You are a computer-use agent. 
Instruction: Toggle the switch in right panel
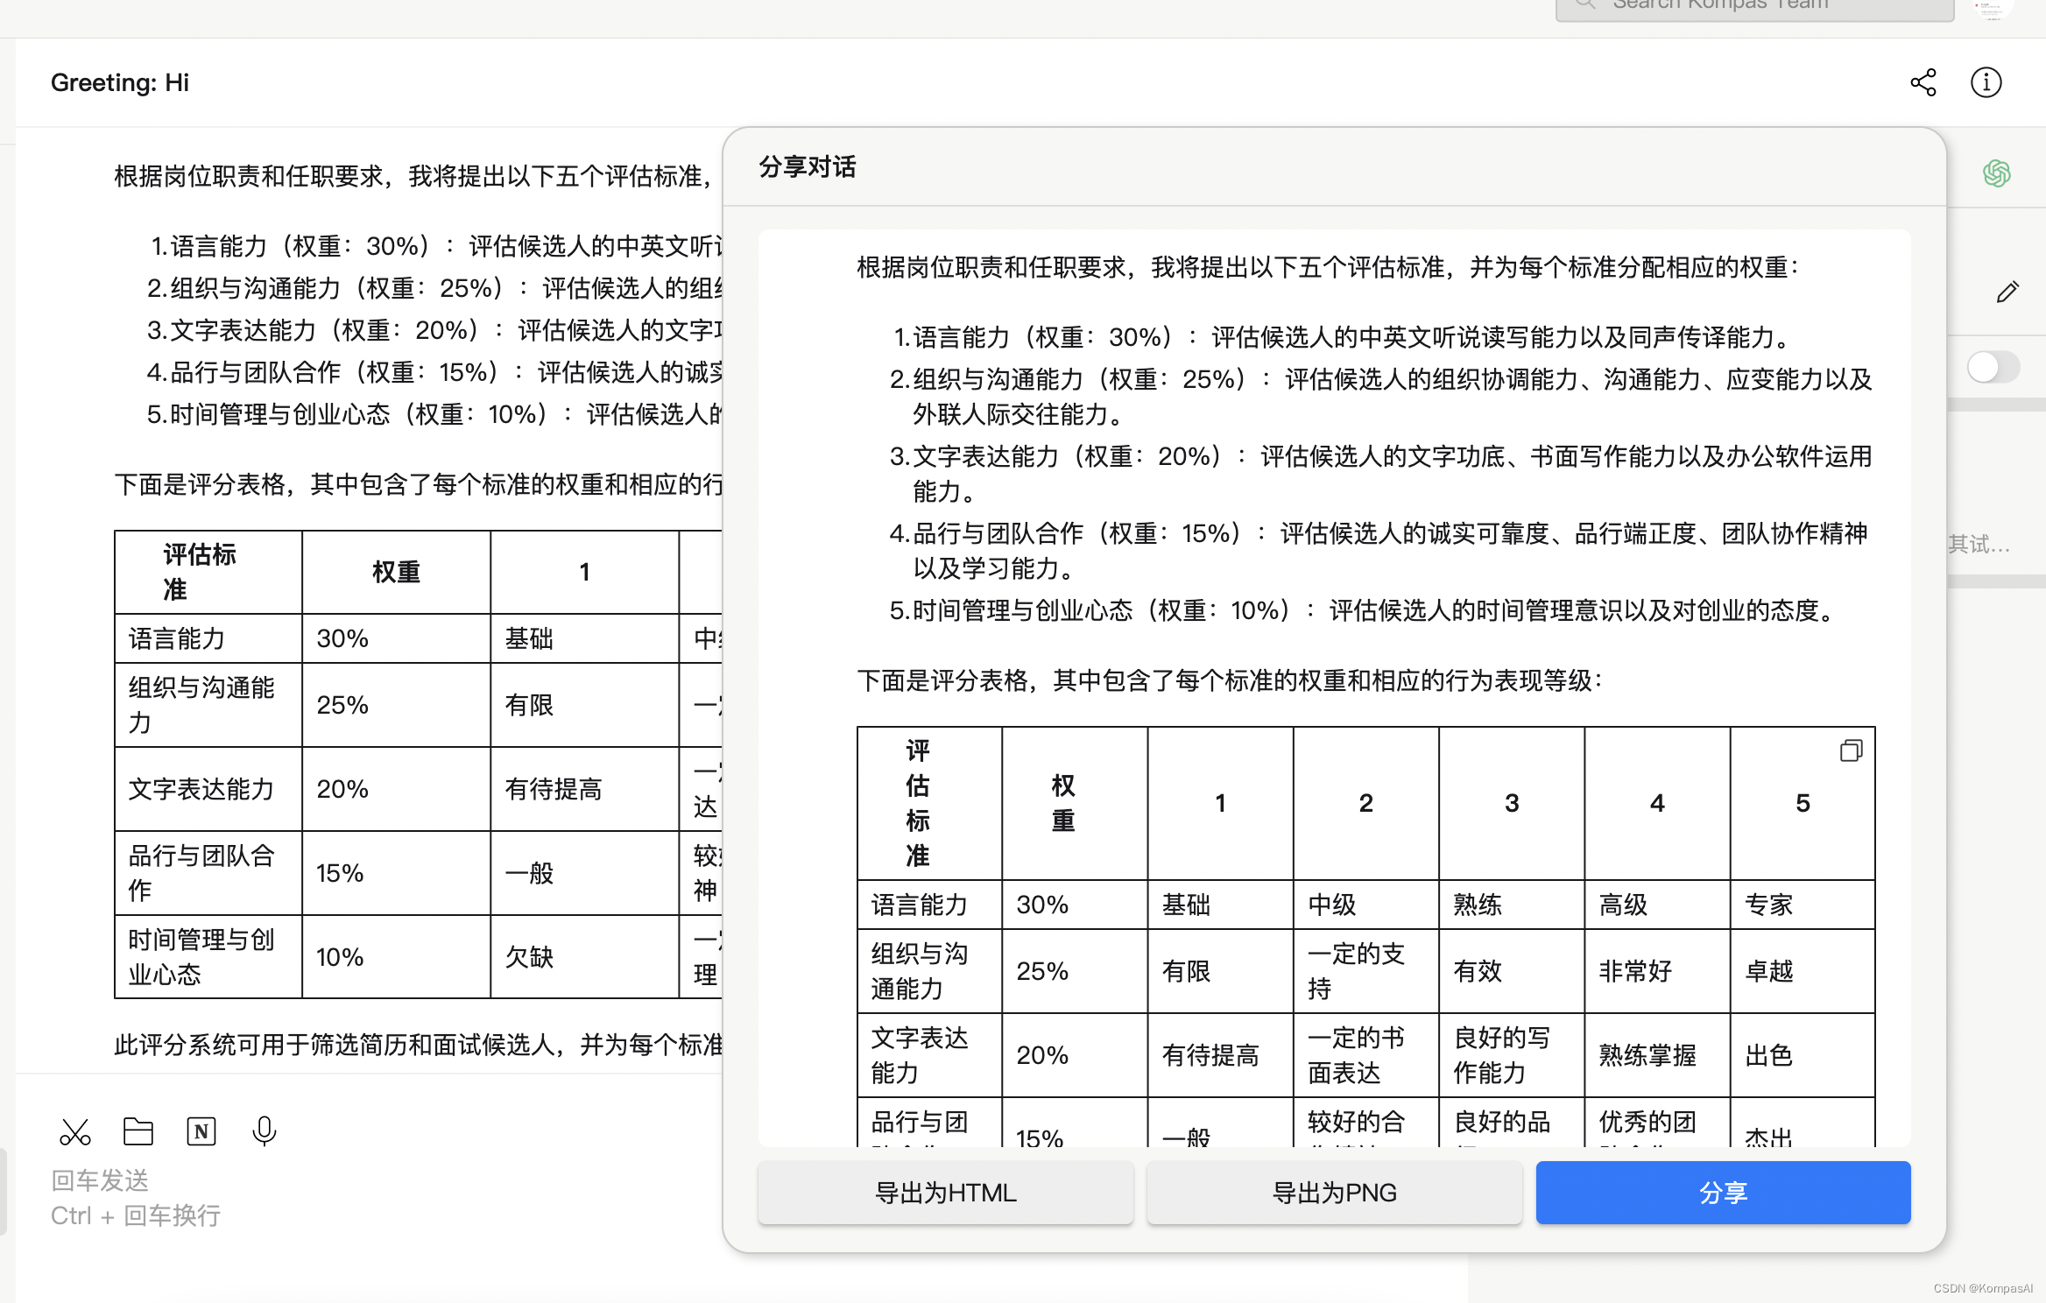[x=1993, y=367]
